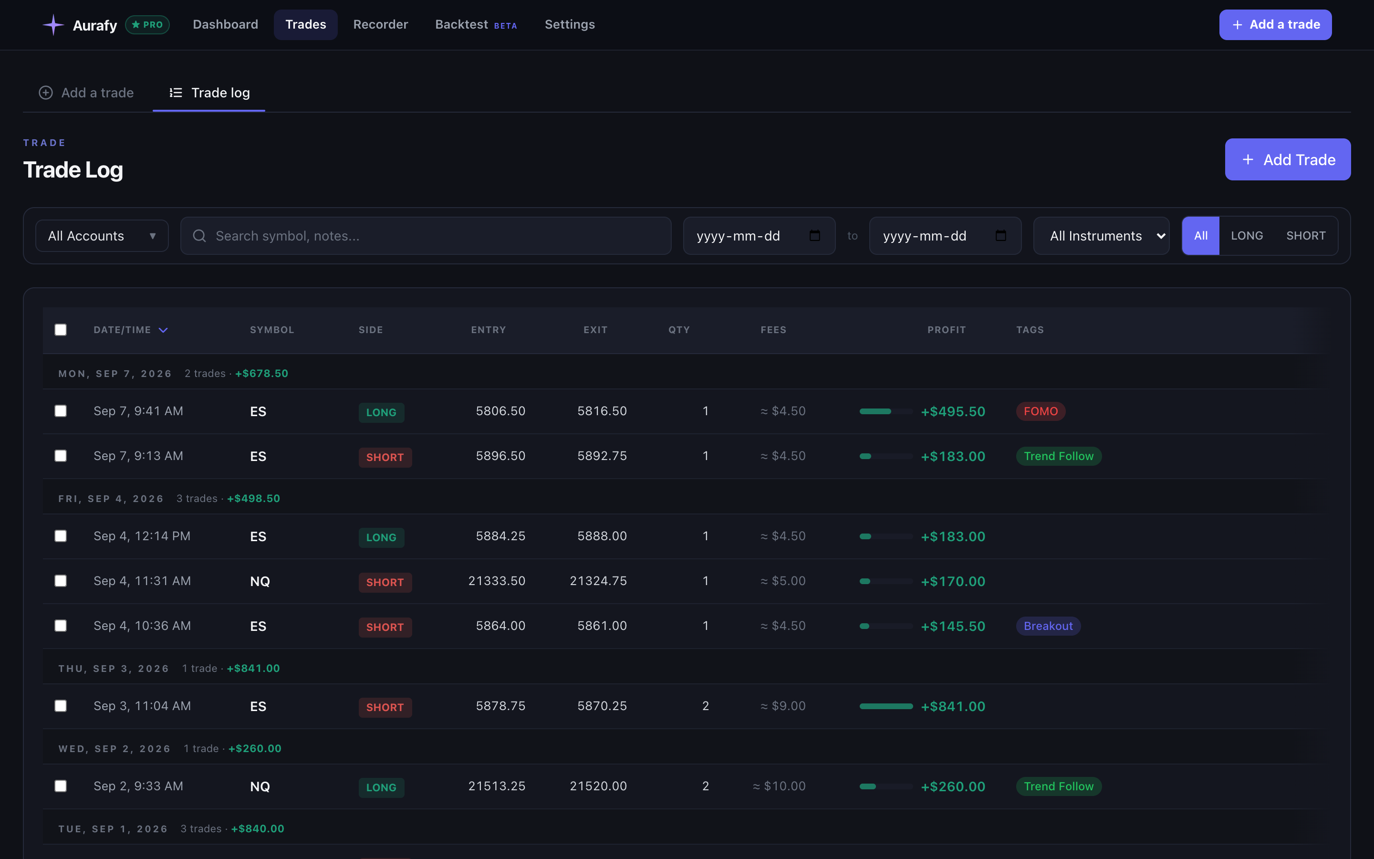
Task: Open the end date calendar picker icon
Action: point(1001,235)
